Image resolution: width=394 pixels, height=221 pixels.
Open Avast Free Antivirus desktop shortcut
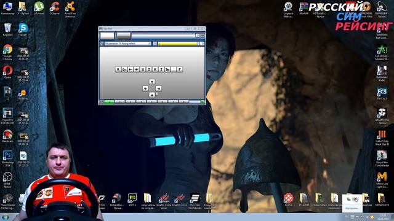(70, 9)
